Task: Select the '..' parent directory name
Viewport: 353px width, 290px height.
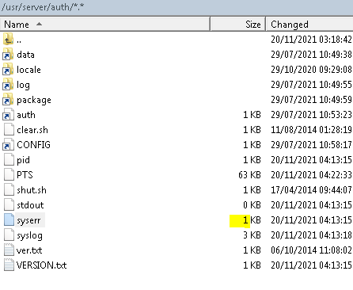Action: pyautogui.click(x=19, y=41)
